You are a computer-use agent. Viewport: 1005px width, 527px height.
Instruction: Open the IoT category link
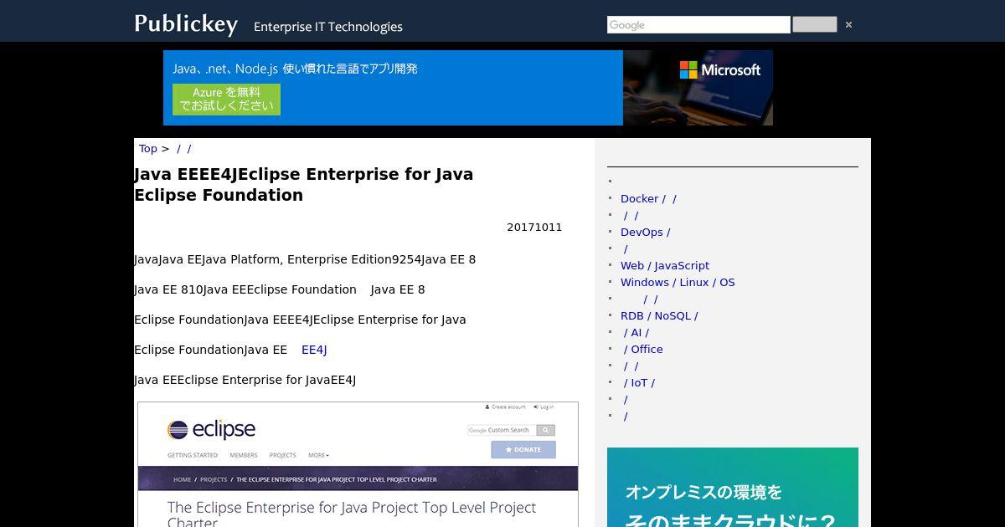[639, 383]
